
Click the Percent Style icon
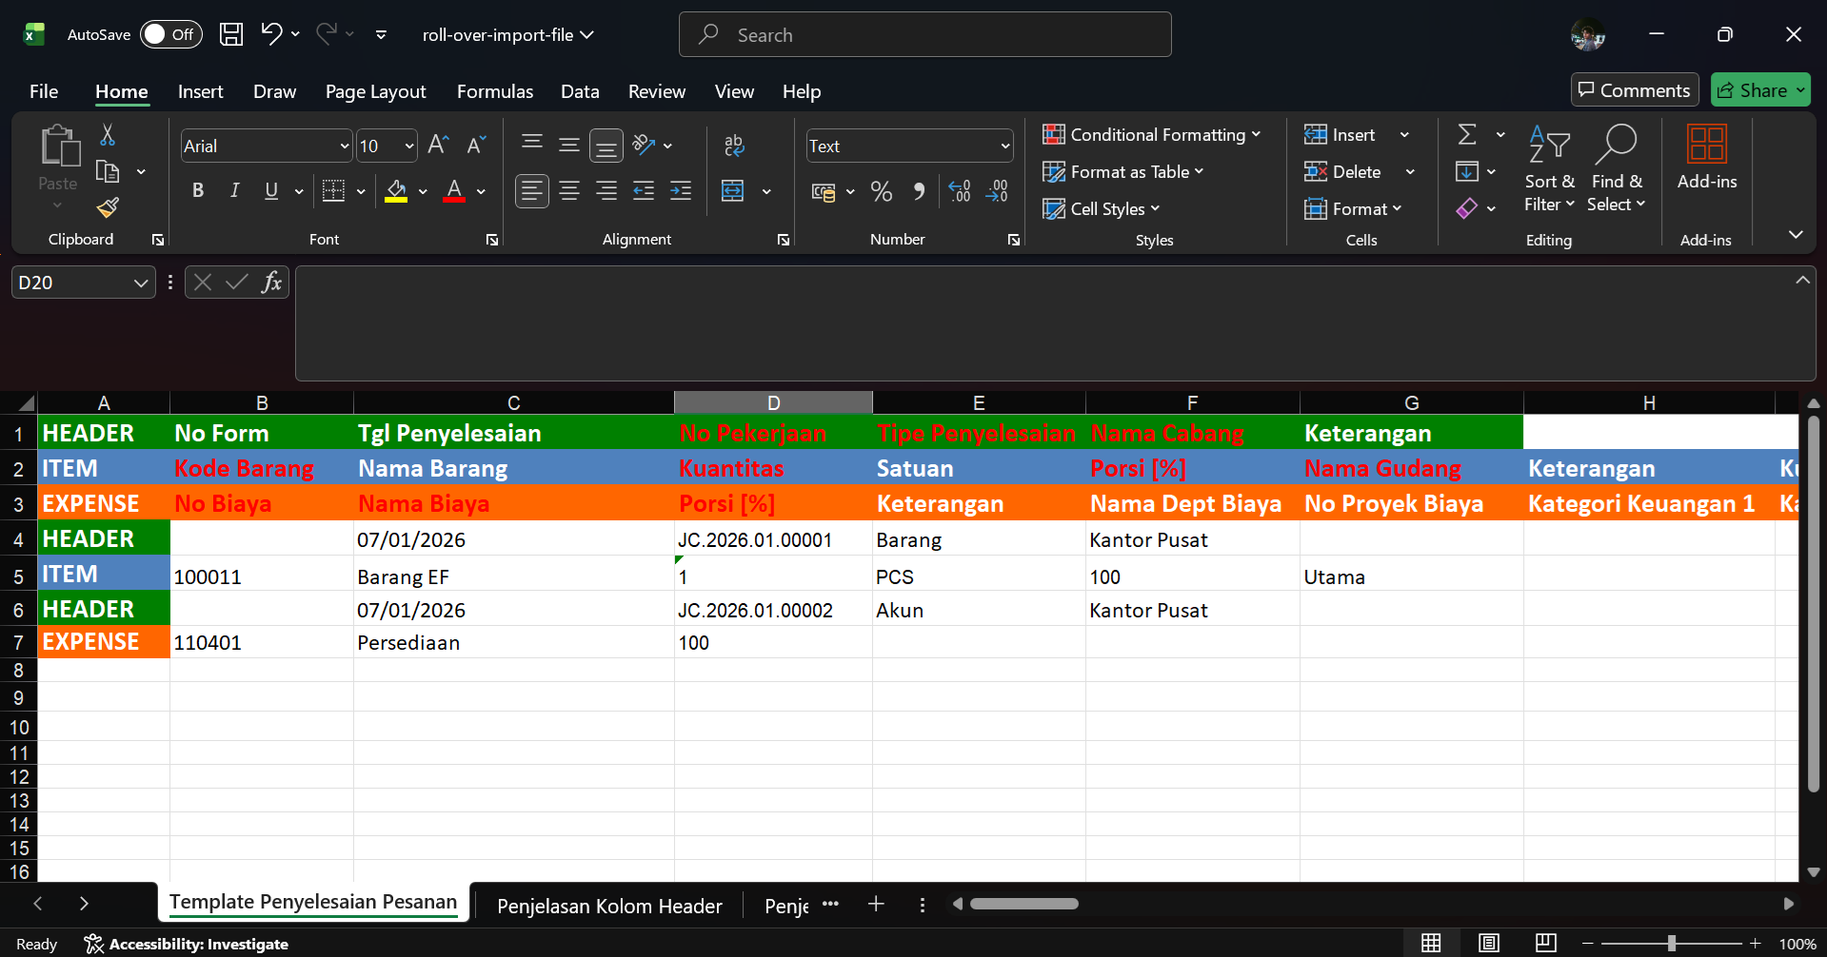(x=882, y=192)
